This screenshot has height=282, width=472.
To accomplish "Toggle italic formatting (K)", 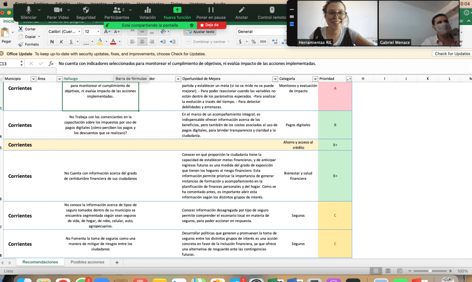I will pyautogui.click(x=61, y=41).
